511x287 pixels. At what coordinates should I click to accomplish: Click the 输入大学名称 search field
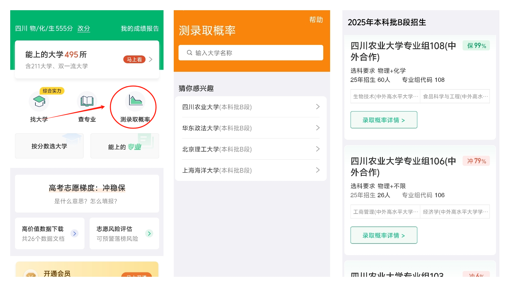255,53
